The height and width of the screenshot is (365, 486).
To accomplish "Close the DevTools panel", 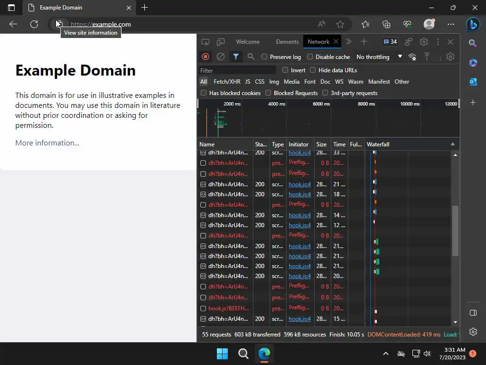I will (x=450, y=42).
